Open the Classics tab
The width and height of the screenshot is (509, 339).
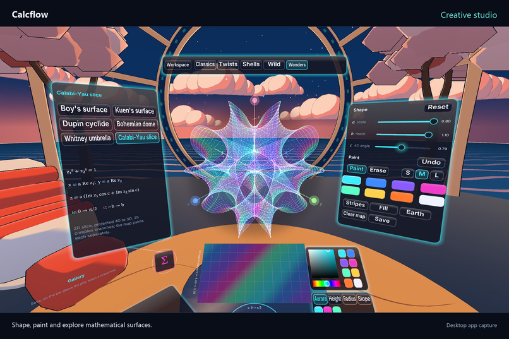pos(205,64)
